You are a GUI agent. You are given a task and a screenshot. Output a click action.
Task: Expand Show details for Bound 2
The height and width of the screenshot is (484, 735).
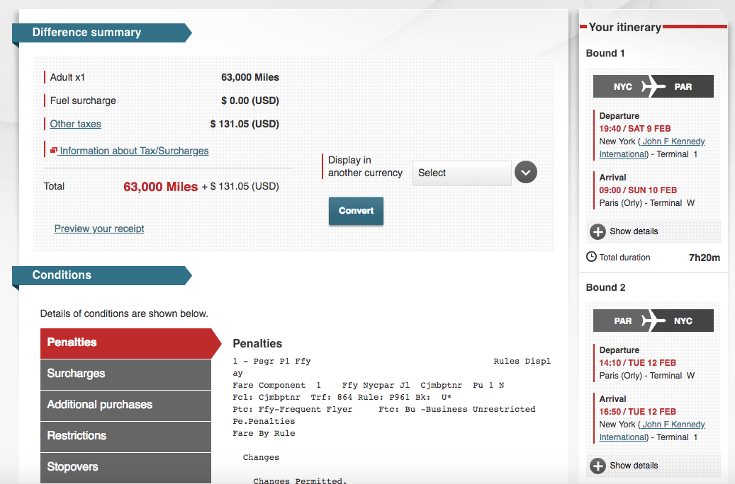click(634, 466)
